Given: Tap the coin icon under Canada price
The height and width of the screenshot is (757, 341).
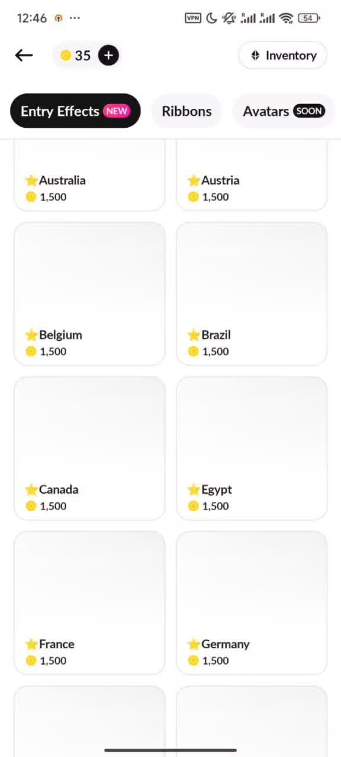Looking at the screenshot, I should coord(31,506).
